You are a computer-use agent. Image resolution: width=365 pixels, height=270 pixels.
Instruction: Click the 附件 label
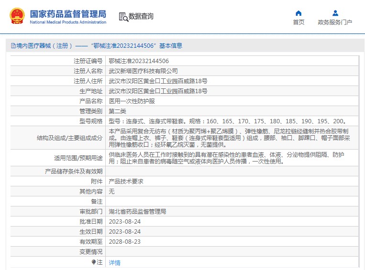[97, 182]
